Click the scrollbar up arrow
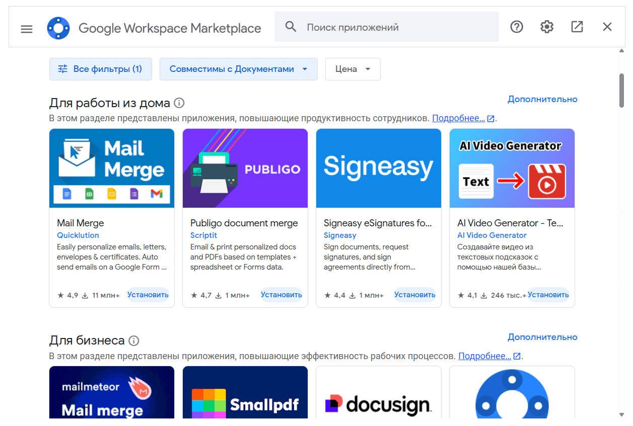The width and height of the screenshot is (633, 426). (621, 51)
